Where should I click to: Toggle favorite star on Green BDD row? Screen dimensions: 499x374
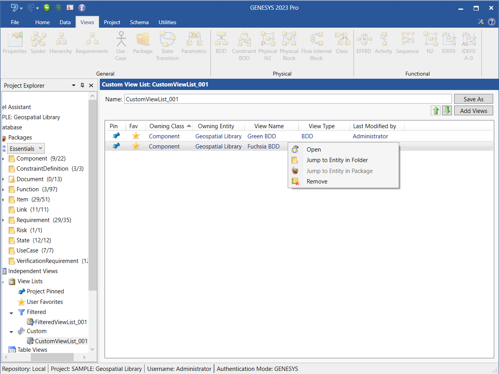[136, 136]
